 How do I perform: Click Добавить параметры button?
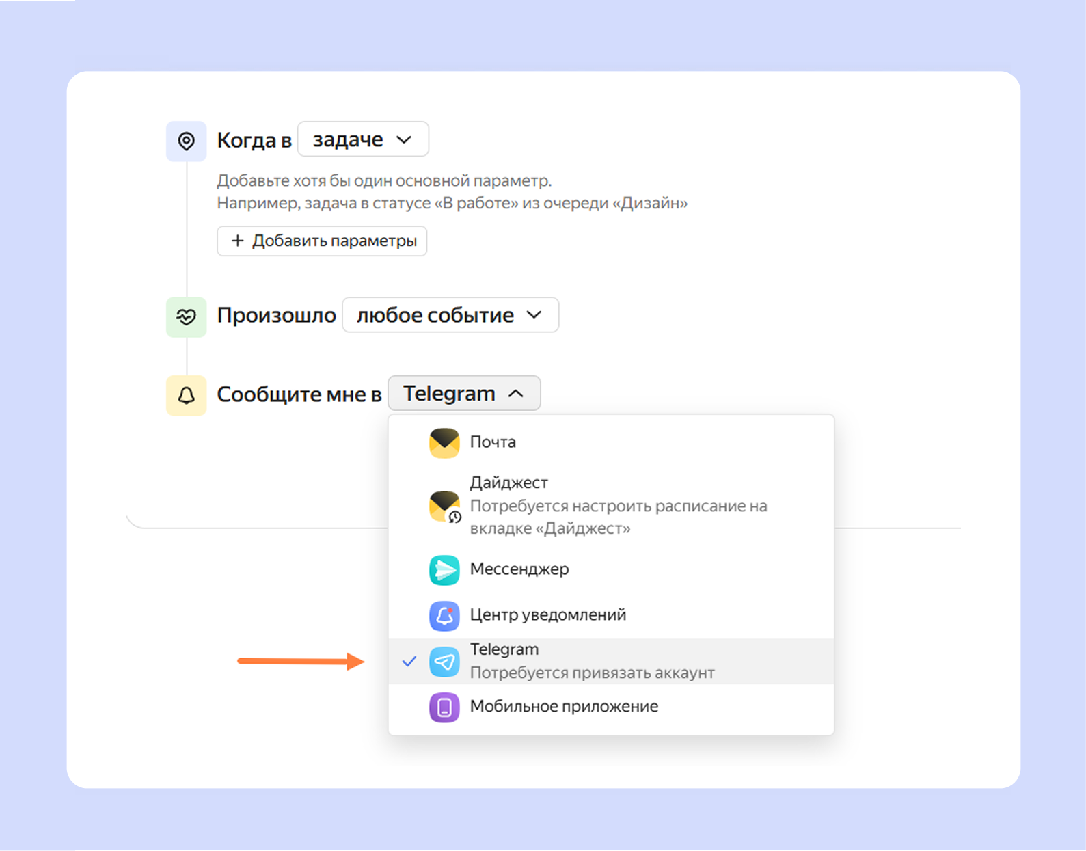[x=322, y=241]
